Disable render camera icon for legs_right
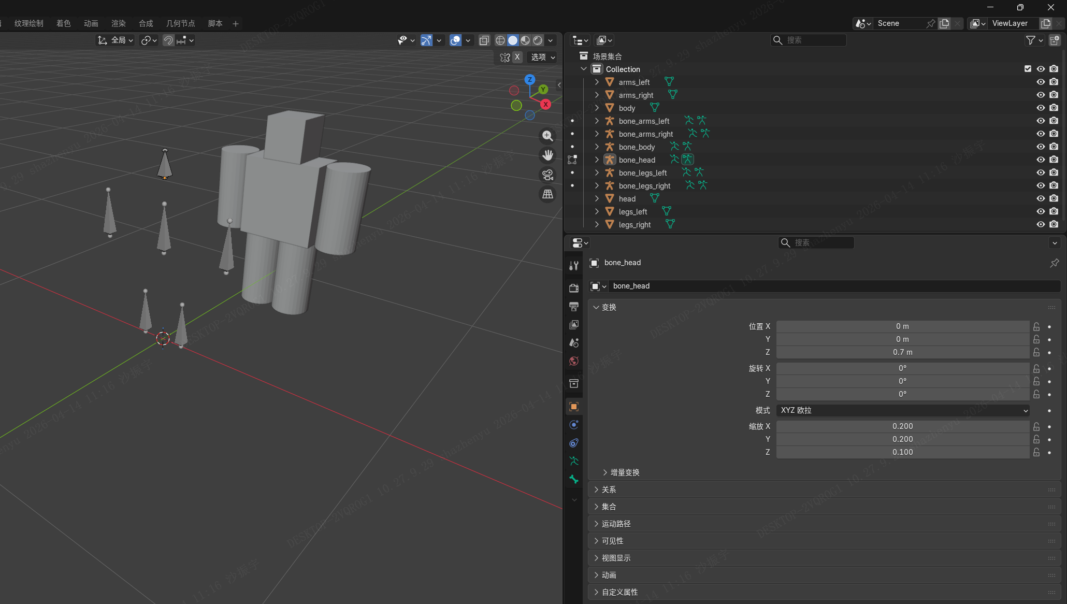 (x=1054, y=224)
